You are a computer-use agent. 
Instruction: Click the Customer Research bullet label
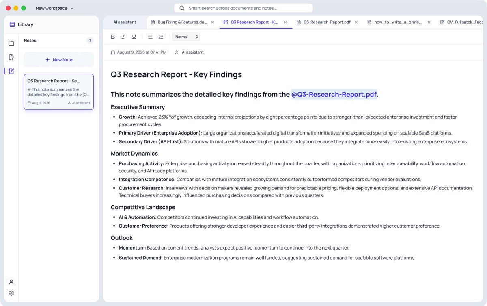pyautogui.click(x=142, y=188)
